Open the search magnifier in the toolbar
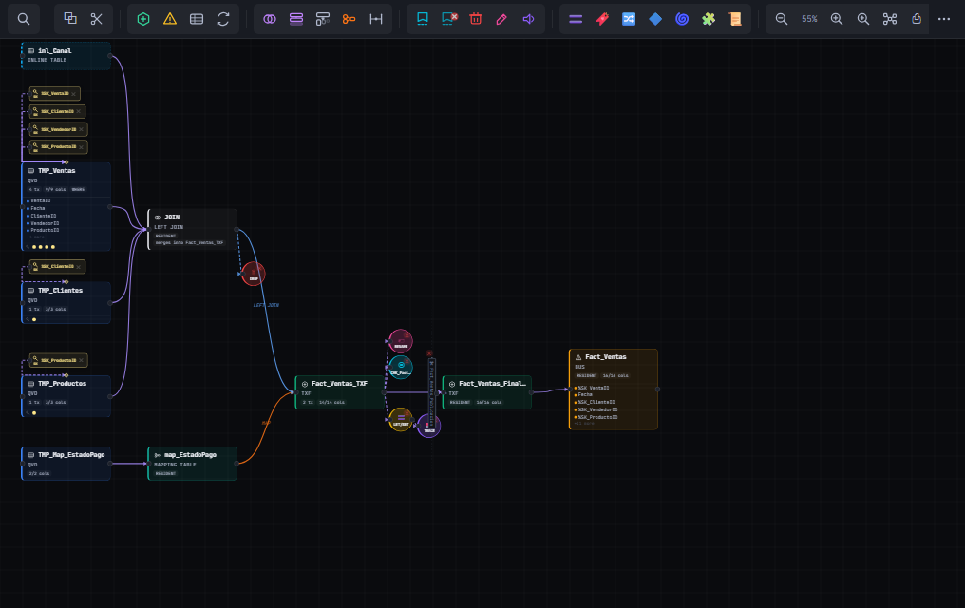This screenshot has width=965, height=608. [x=24, y=19]
